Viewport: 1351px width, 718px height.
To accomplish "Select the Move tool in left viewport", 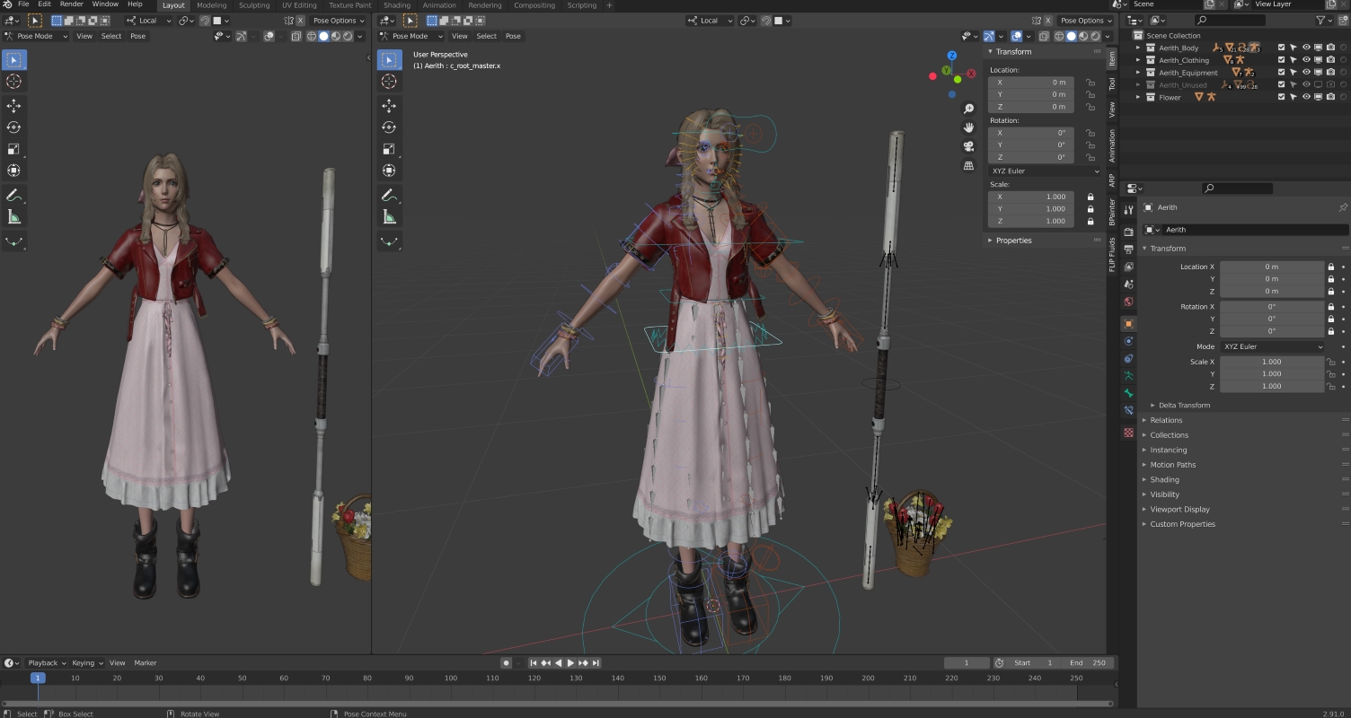I will pos(13,106).
